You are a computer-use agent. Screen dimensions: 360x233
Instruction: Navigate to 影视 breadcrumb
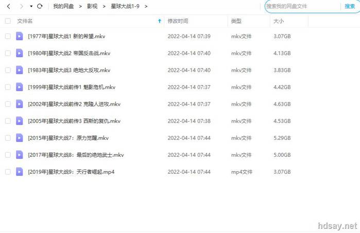click(x=92, y=6)
